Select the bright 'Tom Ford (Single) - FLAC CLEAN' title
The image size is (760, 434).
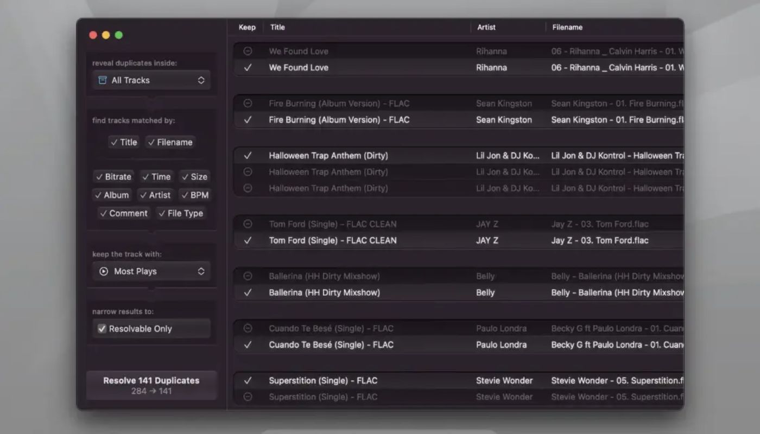tap(333, 240)
